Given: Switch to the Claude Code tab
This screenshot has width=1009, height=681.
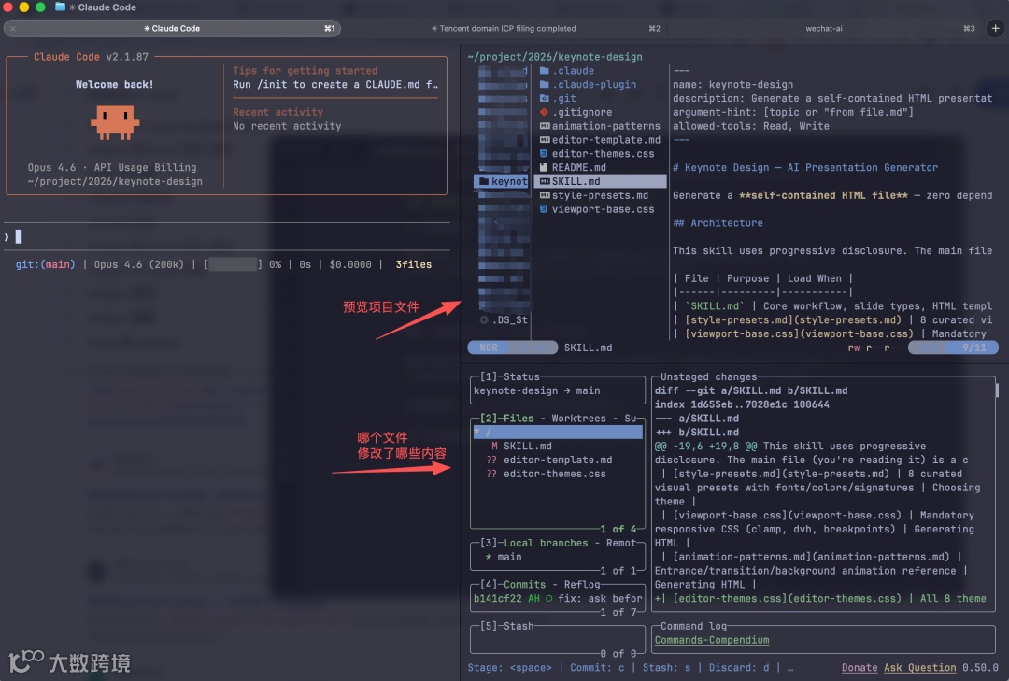Looking at the screenshot, I should (x=172, y=28).
